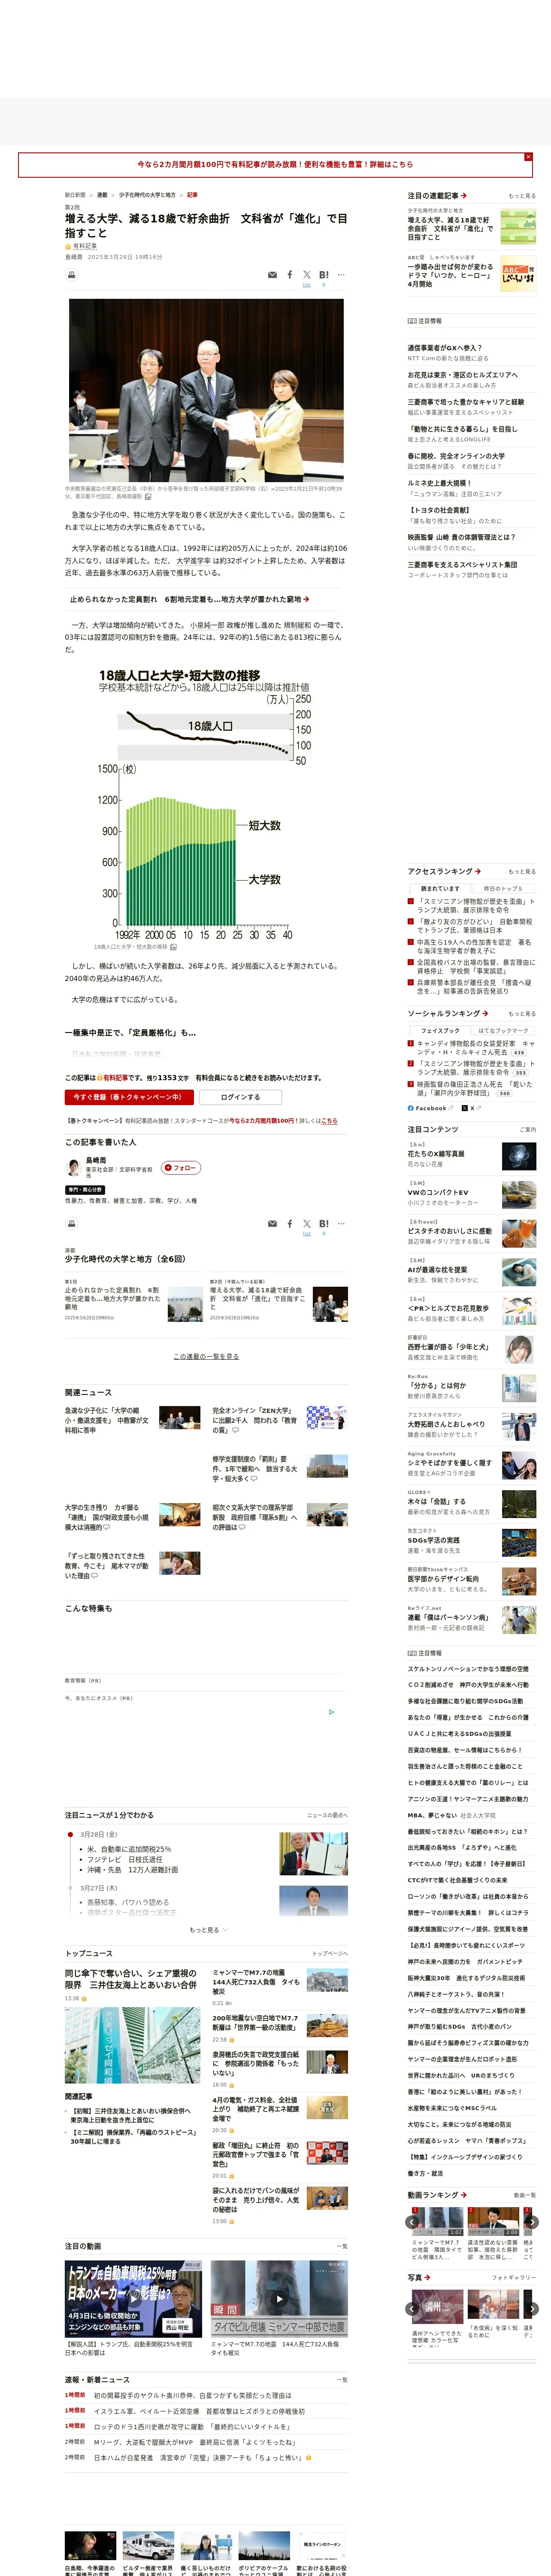Open the 2-month 100 yen campaign banner
This screenshot has width=551, height=2576.
[275, 164]
